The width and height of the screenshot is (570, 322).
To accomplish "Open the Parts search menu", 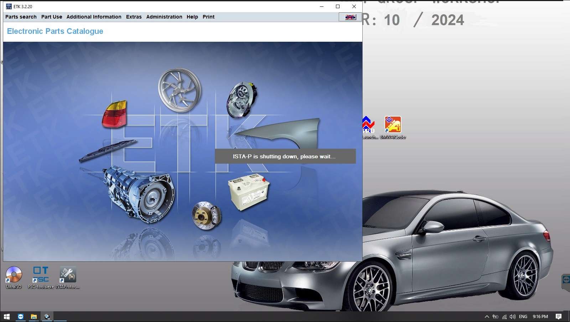I will tap(21, 17).
